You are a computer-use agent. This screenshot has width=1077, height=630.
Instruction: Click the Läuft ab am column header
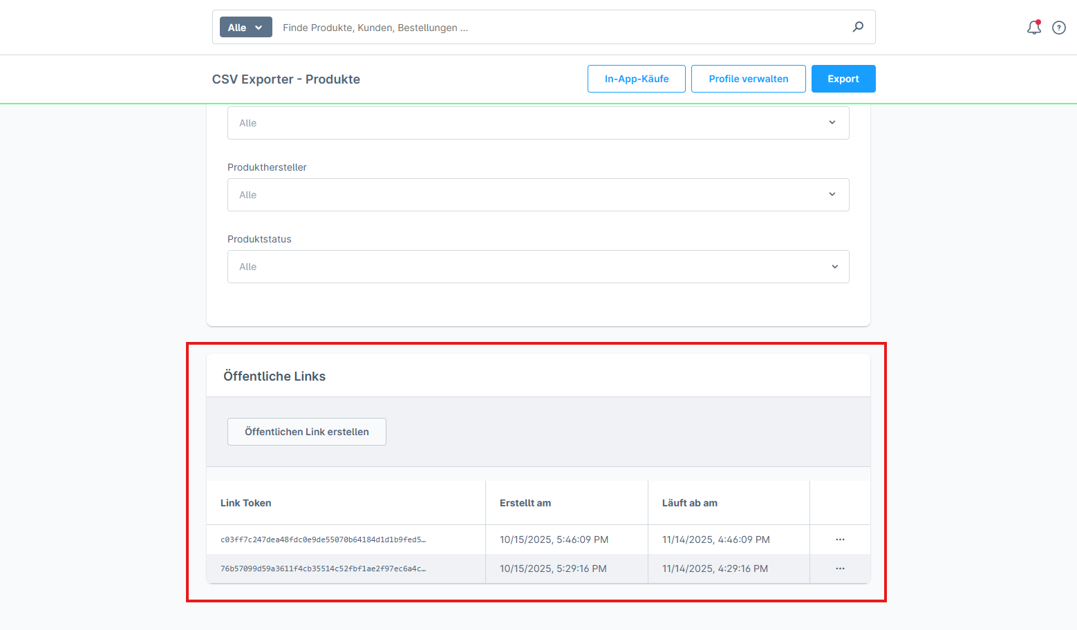point(689,503)
